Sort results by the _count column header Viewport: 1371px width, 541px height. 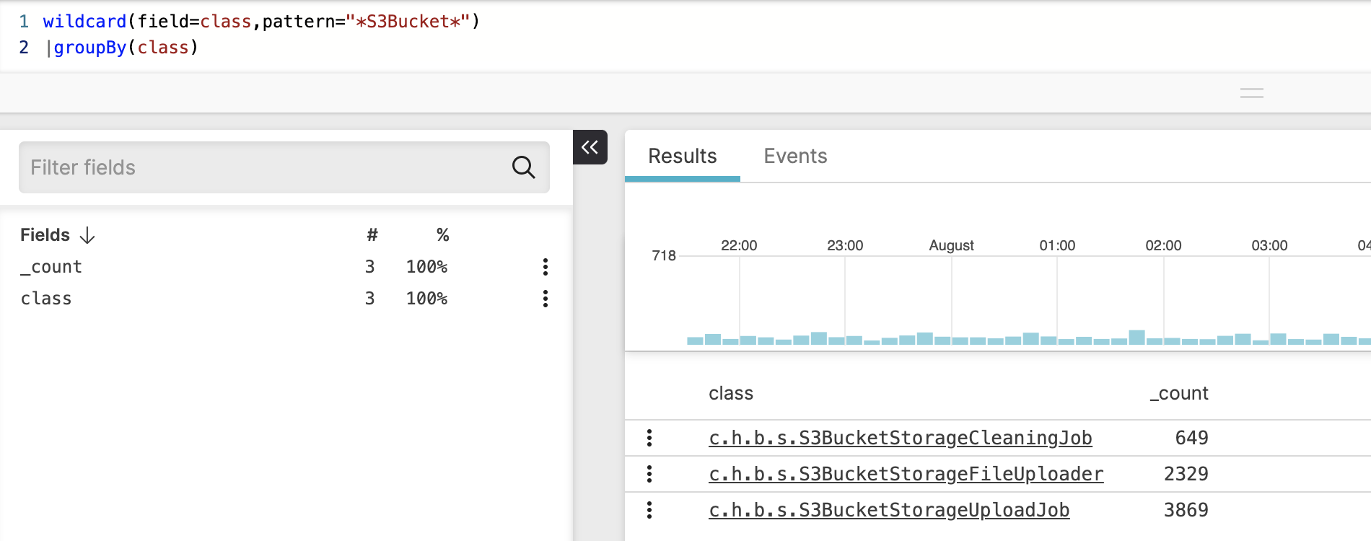pyautogui.click(x=1178, y=393)
